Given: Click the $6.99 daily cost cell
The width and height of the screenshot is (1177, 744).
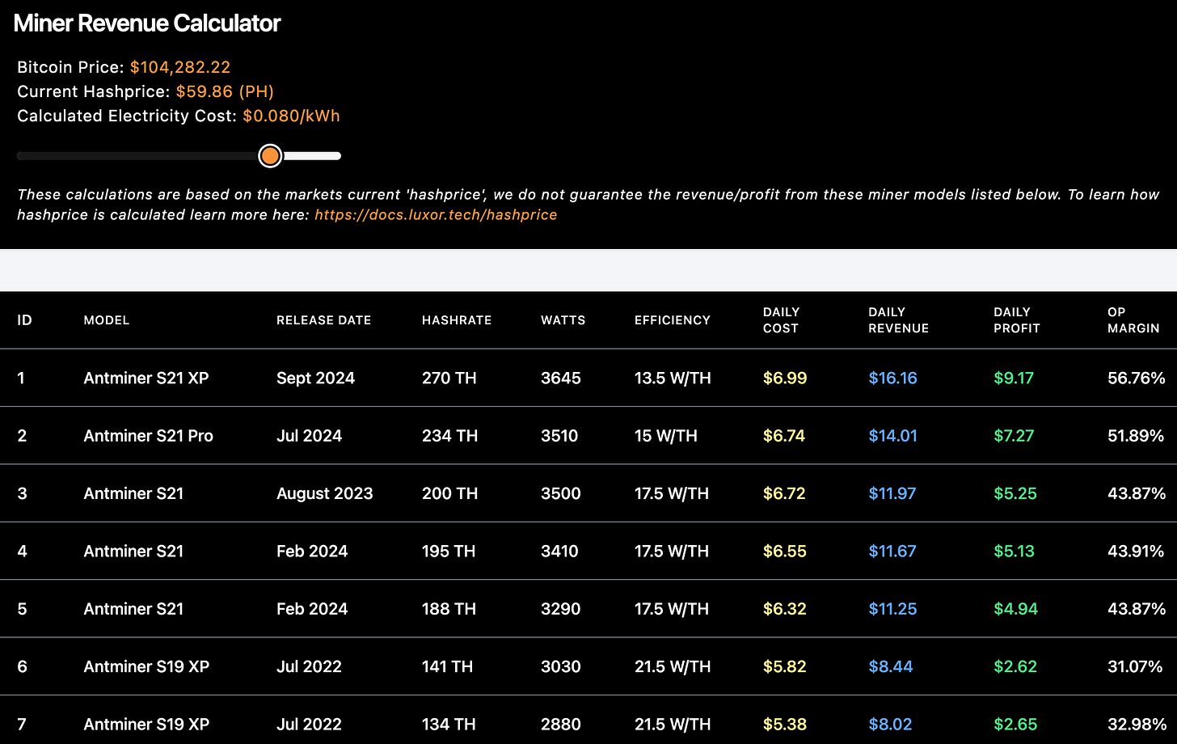Looking at the screenshot, I should coord(785,378).
